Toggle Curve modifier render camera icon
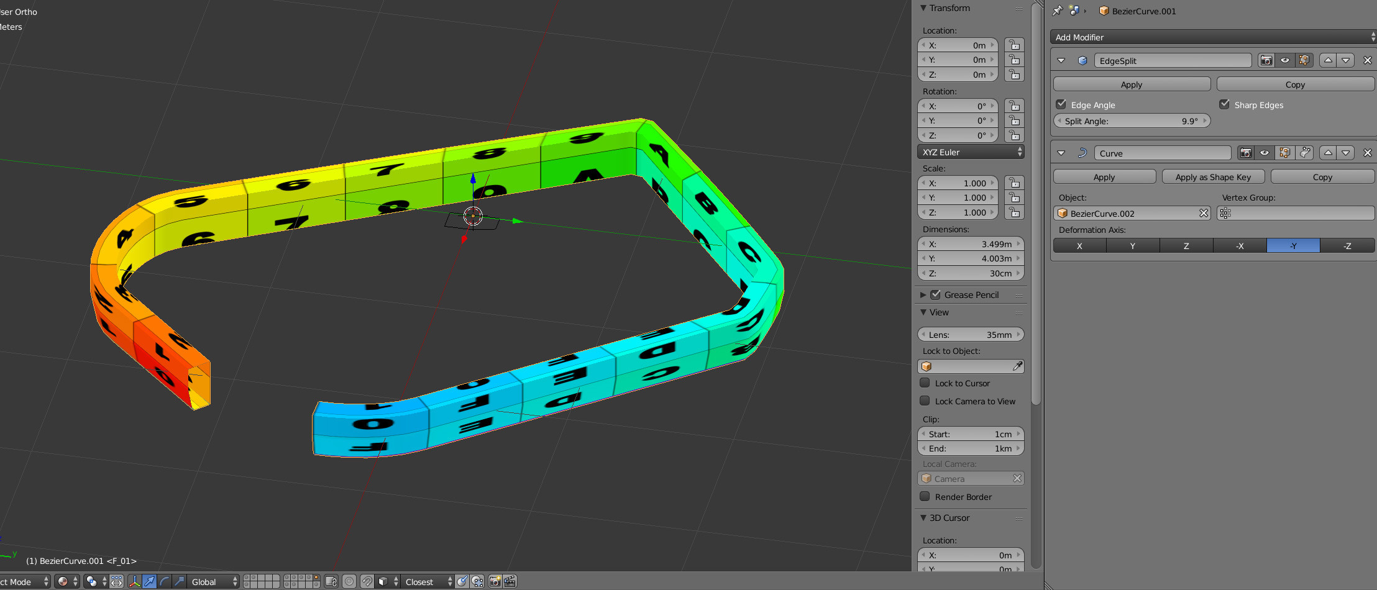Screen dimensions: 1377x590 pos(1246,153)
